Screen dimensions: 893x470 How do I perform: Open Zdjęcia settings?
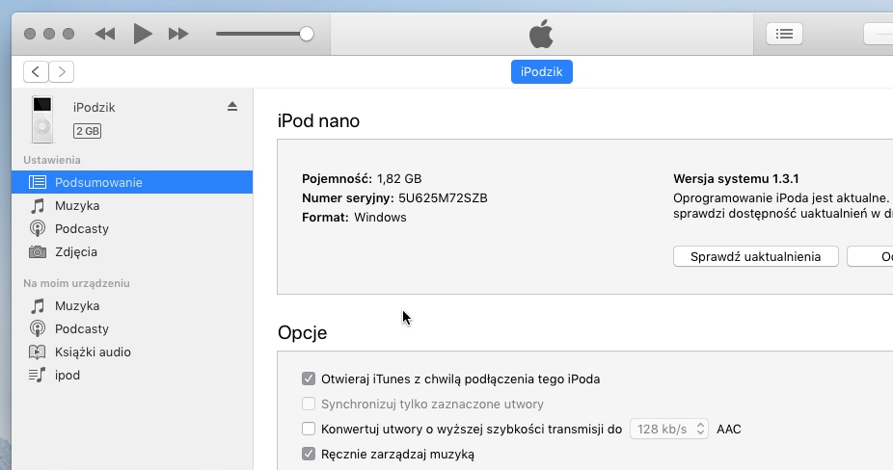132,251
